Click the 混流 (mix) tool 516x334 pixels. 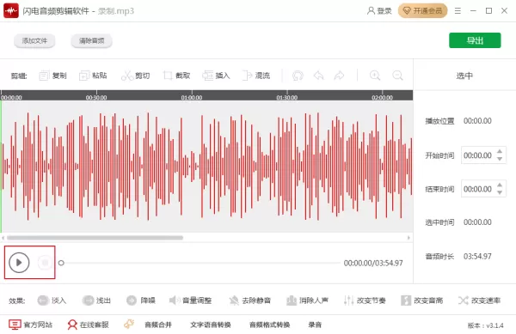point(256,76)
